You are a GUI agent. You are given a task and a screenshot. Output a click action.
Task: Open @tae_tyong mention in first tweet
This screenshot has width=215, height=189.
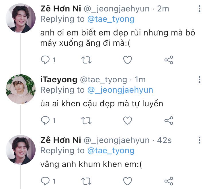tap(111, 19)
